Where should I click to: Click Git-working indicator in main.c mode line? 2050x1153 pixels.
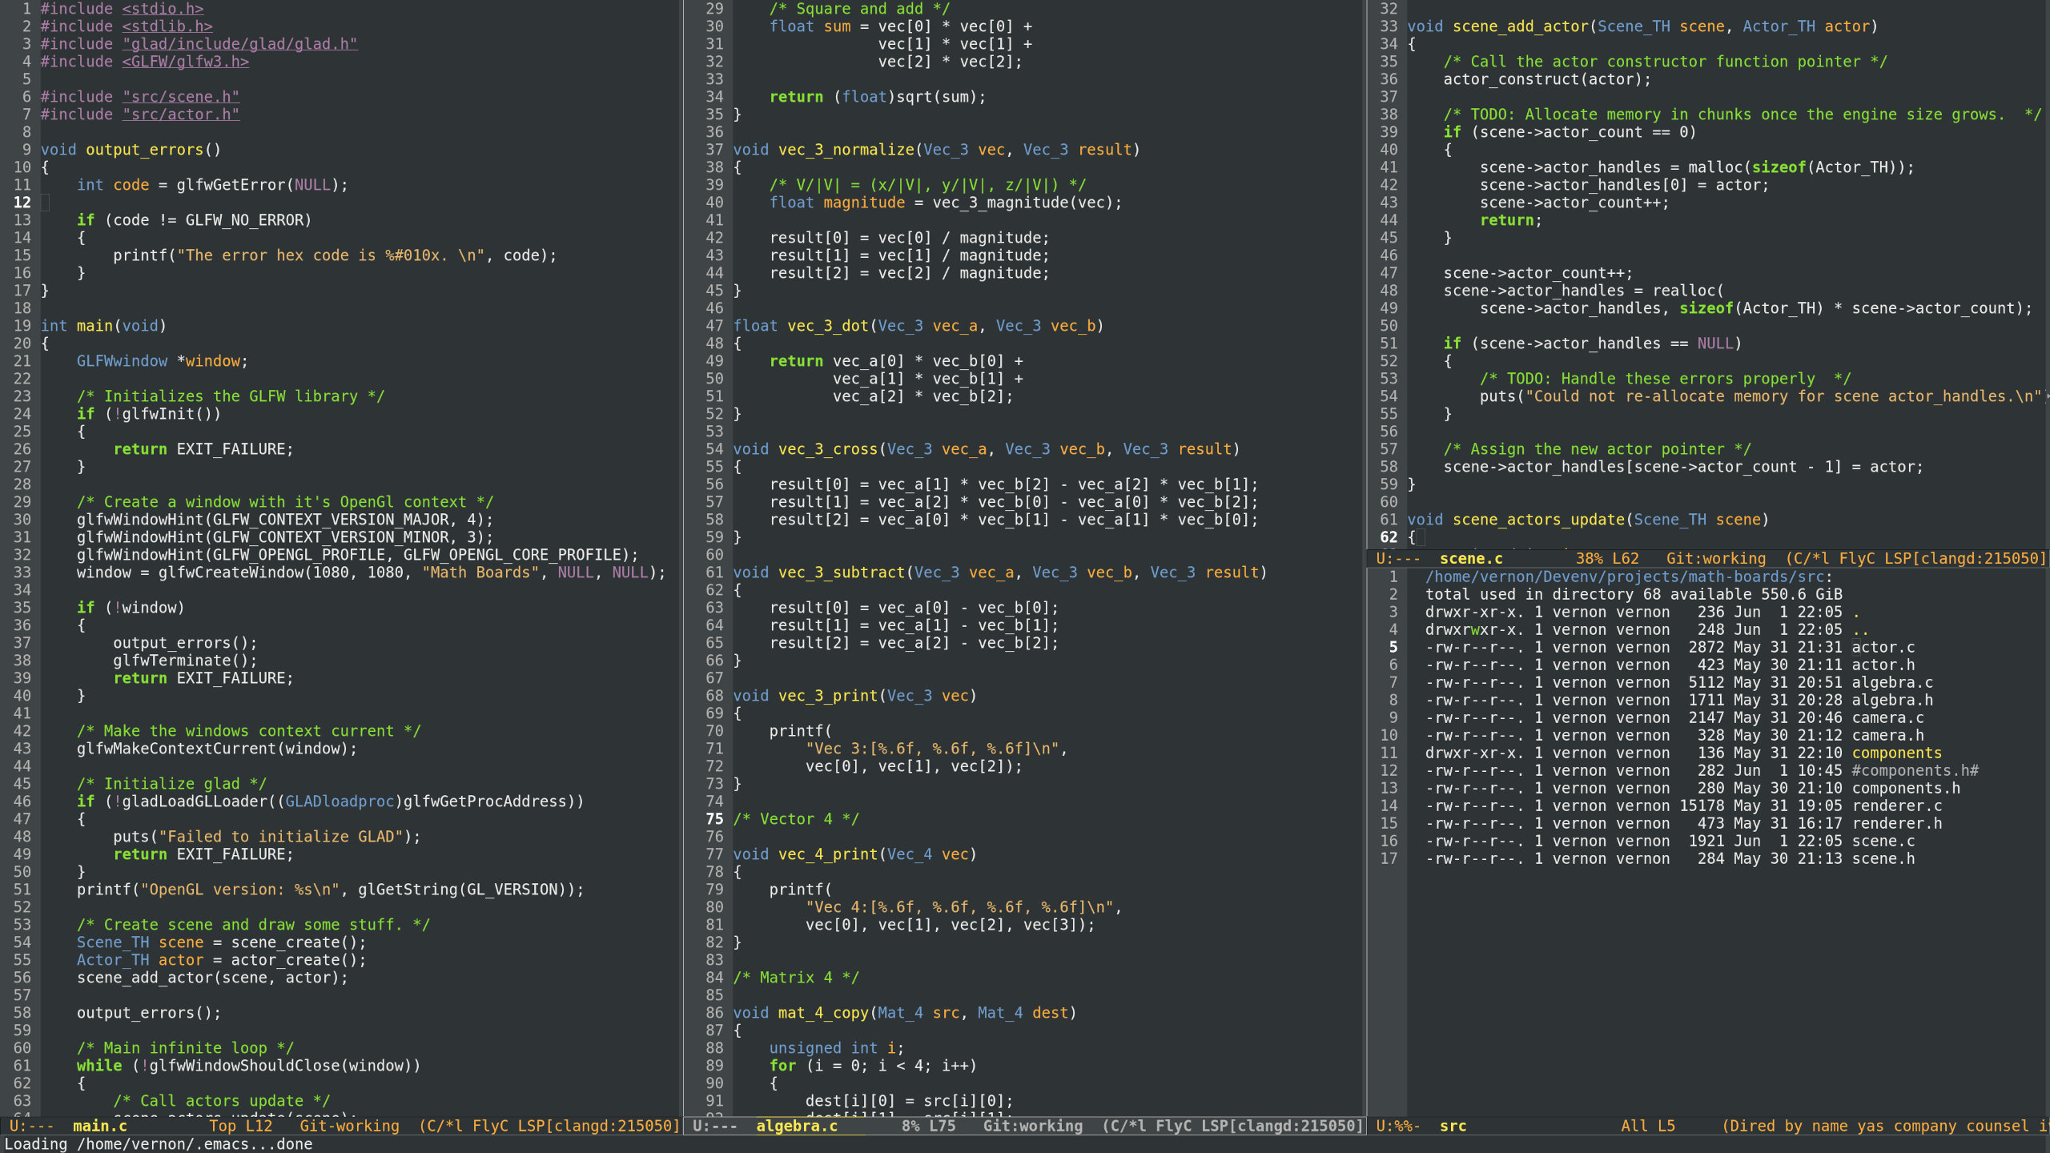click(349, 1126)
